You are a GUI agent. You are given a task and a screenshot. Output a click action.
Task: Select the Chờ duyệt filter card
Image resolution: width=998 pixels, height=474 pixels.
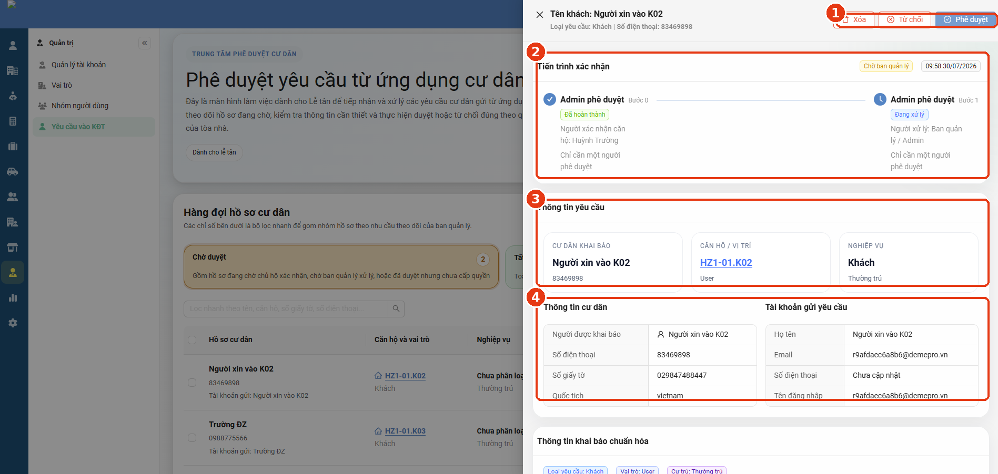341,266
